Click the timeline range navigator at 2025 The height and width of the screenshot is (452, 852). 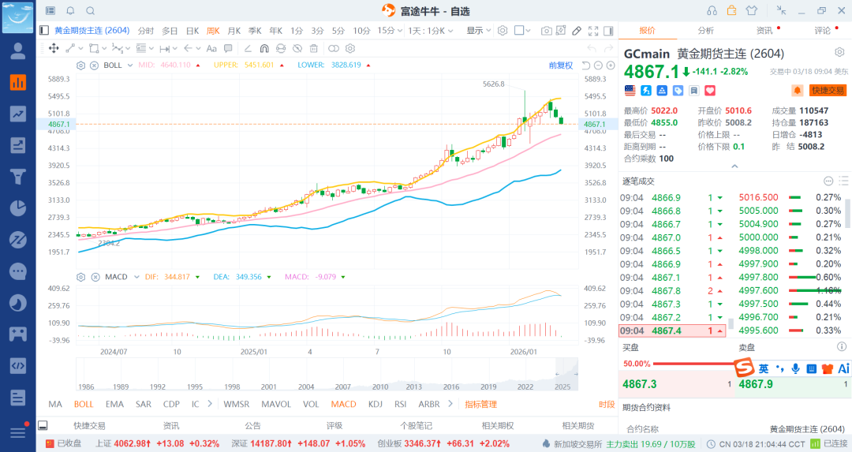[x=562, y=374]
